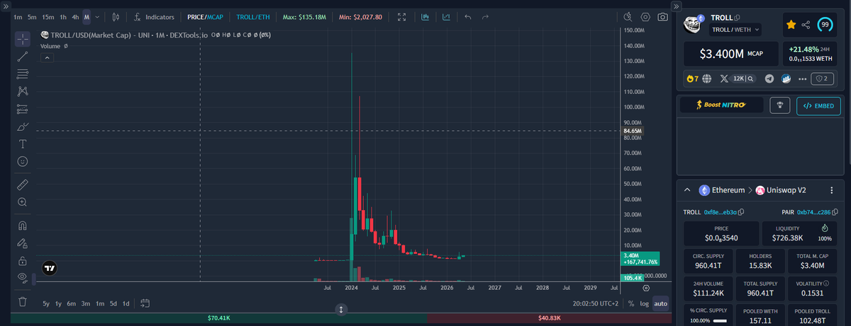
Task: Toggle chart fullscreen mode
Action: coord(402,16)
